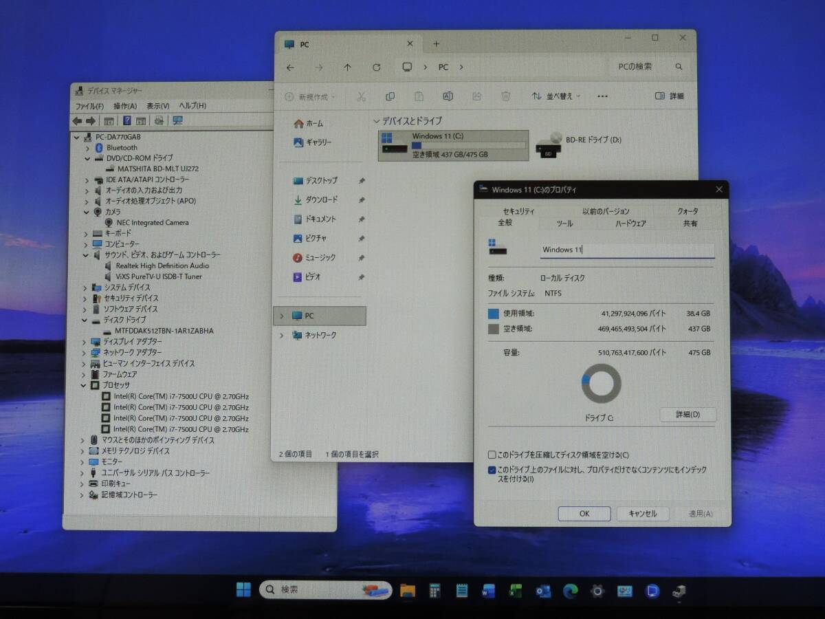
Task: Click the Windows Start button on taskbar
Action: pos(243,590)
